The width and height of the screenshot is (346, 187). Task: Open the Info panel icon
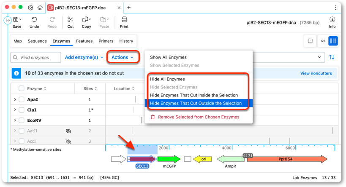(x=332, y=19)
